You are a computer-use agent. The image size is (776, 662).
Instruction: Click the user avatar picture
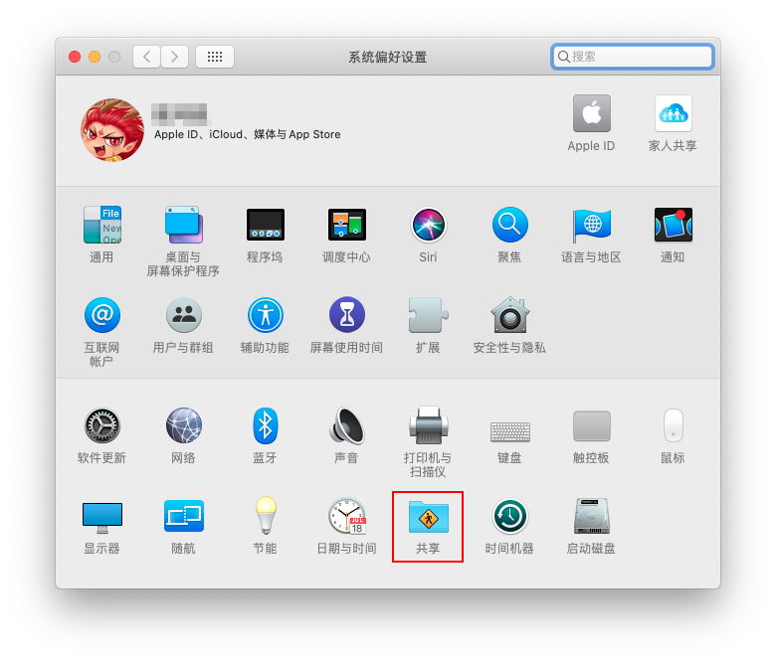click(112, 130)
